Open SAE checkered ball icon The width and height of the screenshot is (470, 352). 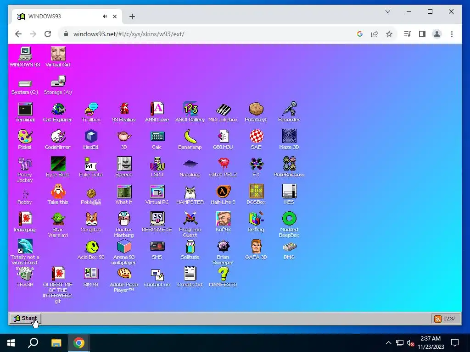pos(256,137)
